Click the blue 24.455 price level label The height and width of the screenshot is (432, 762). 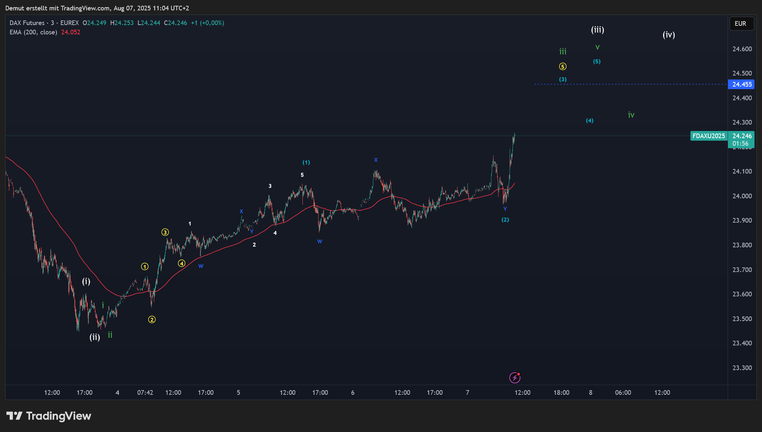[x=742, y=84]
